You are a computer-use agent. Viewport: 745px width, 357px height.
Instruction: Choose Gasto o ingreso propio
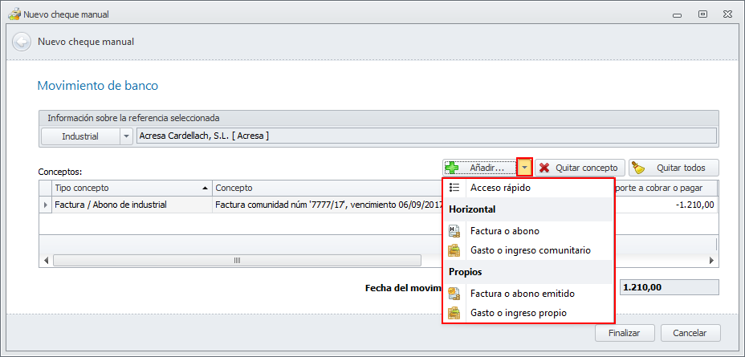(x=528, y=313)
